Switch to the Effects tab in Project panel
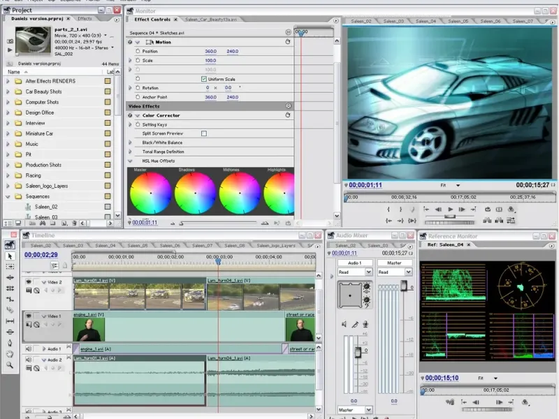Screen dimensions: 559x419 click(85, 19)
